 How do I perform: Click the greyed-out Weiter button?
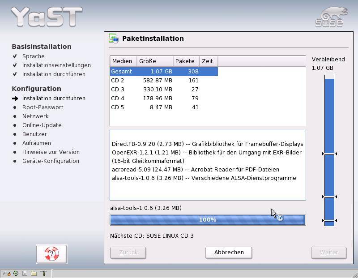point(329,252)
